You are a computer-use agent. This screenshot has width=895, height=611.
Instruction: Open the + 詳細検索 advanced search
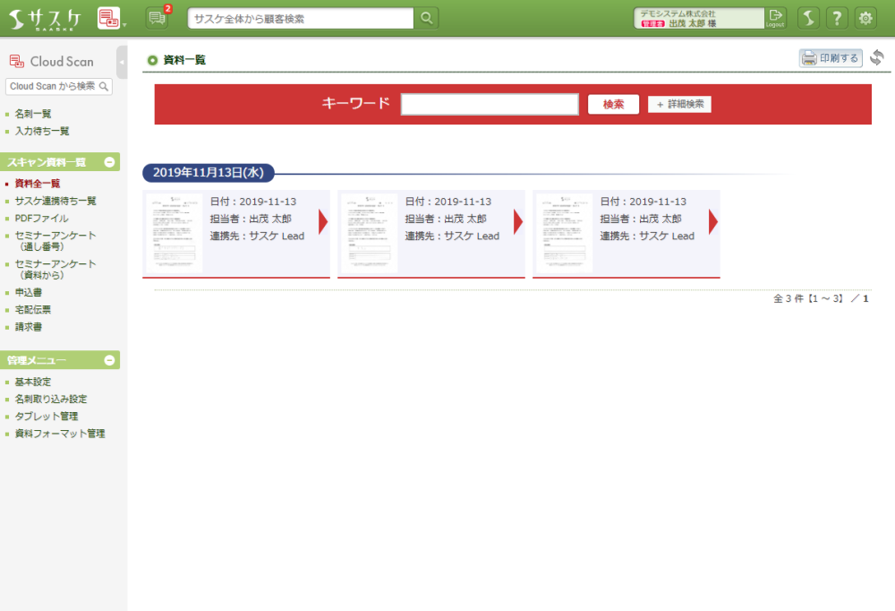coord(679,104)
